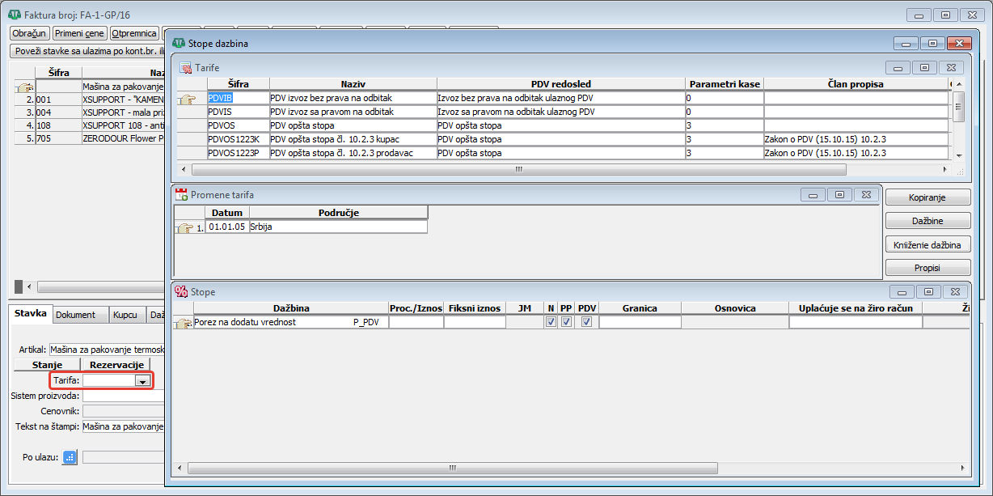Click the Promene tarifa calendar icon
993x496 pixels.
(182, 194)
